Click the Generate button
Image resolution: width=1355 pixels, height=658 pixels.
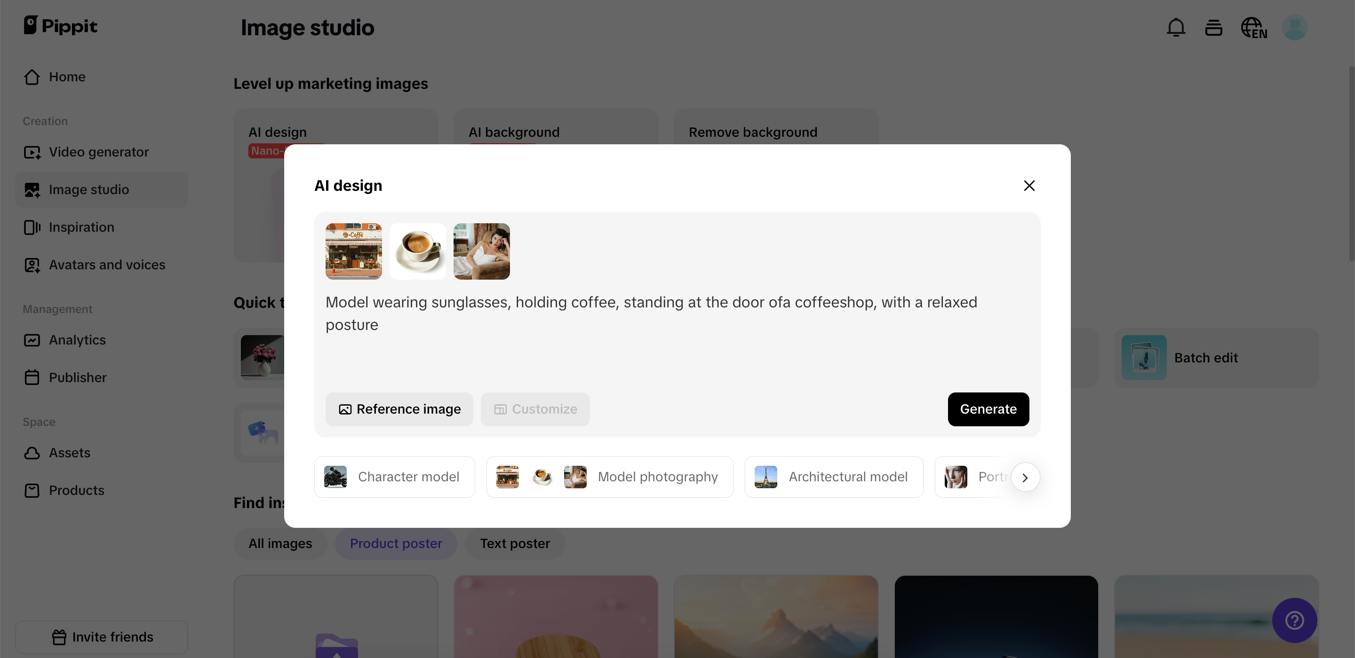click(988, 409)
